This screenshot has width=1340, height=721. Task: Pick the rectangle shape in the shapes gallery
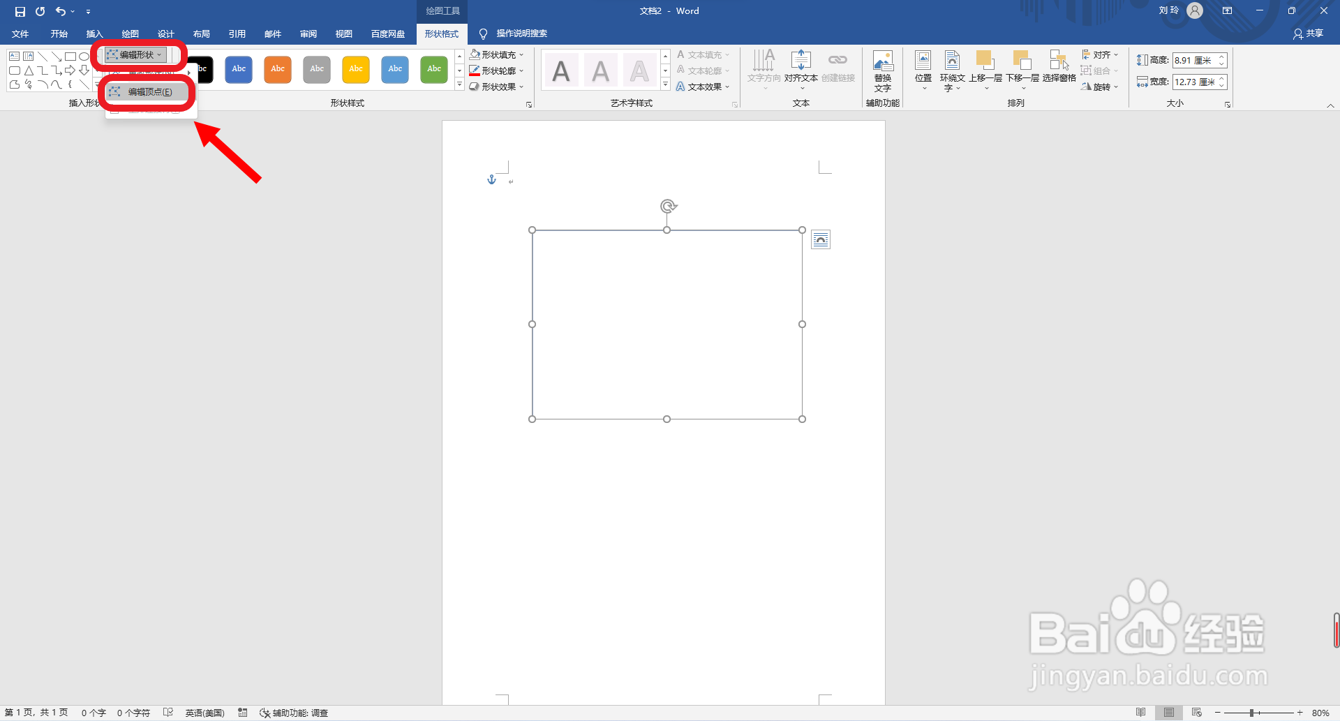point(70,56)
